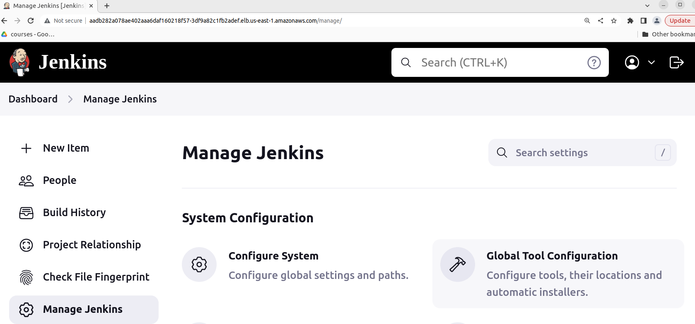
Task: Click the logout arrow icon
Action: coord(676,62)
